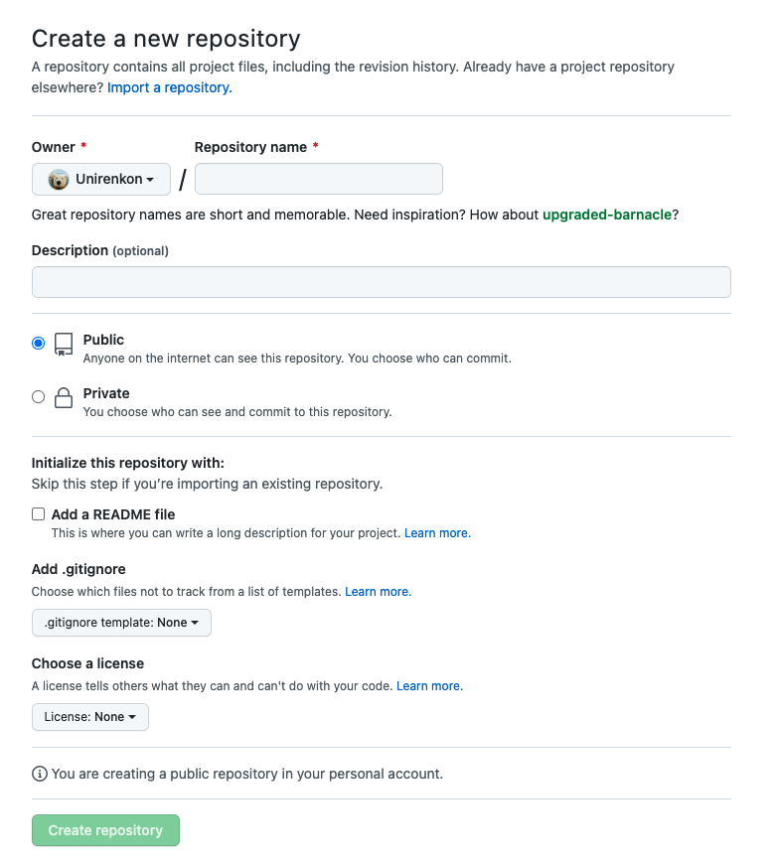Click the Add a README file label
The width and height of the screenshot is (775, 866).
[113, 514]
